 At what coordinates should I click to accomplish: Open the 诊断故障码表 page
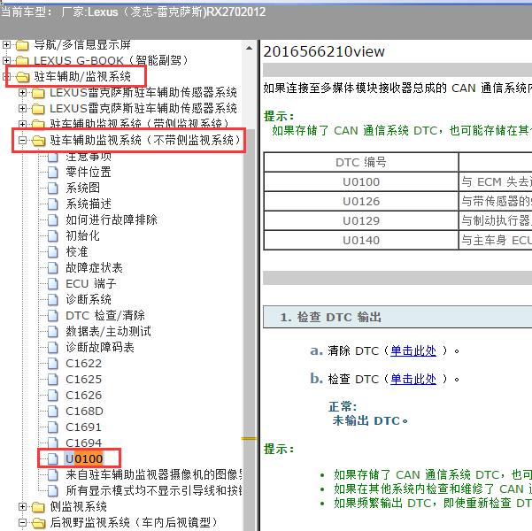[x=100, y=348]
